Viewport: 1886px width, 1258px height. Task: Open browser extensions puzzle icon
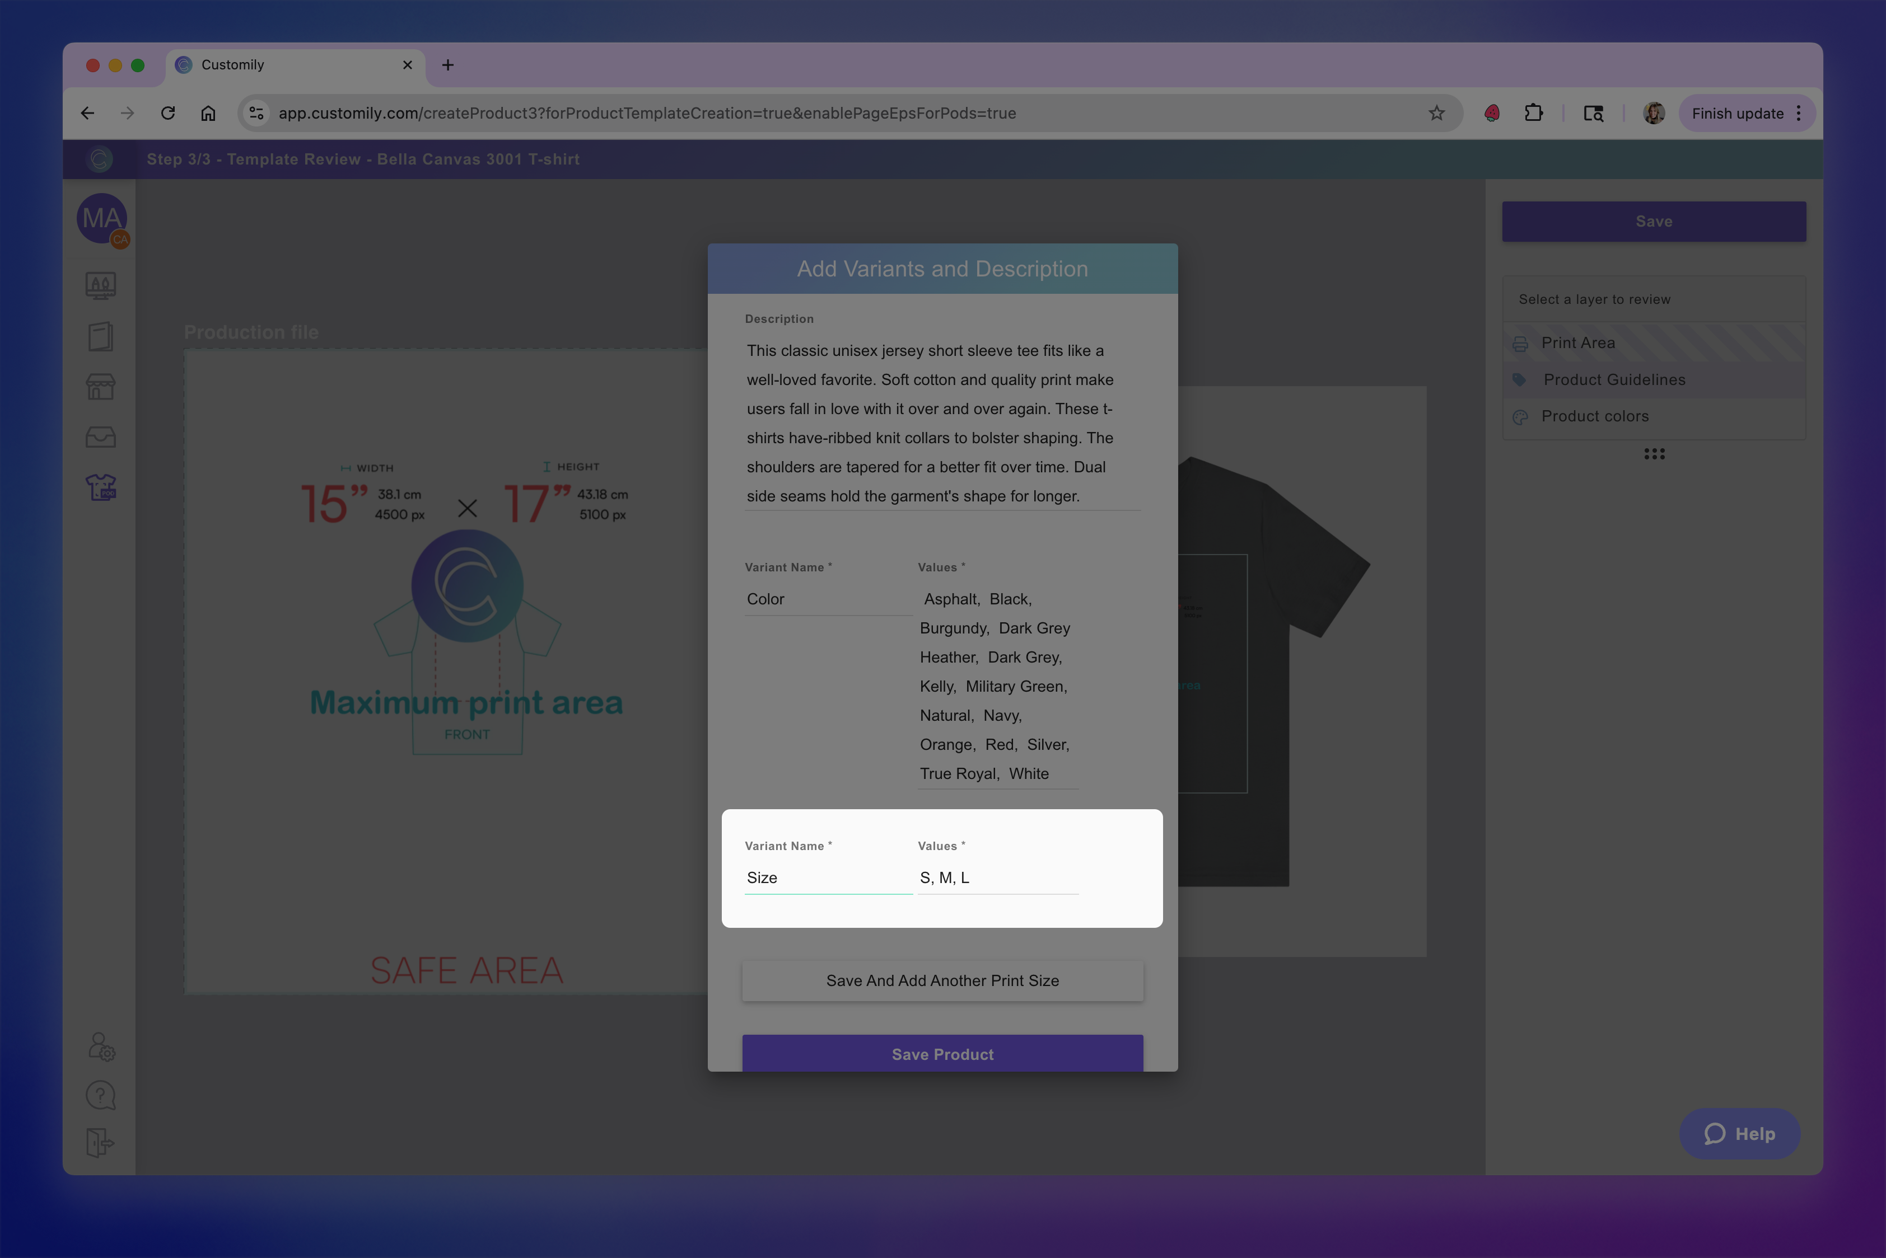pos(1534,113)
